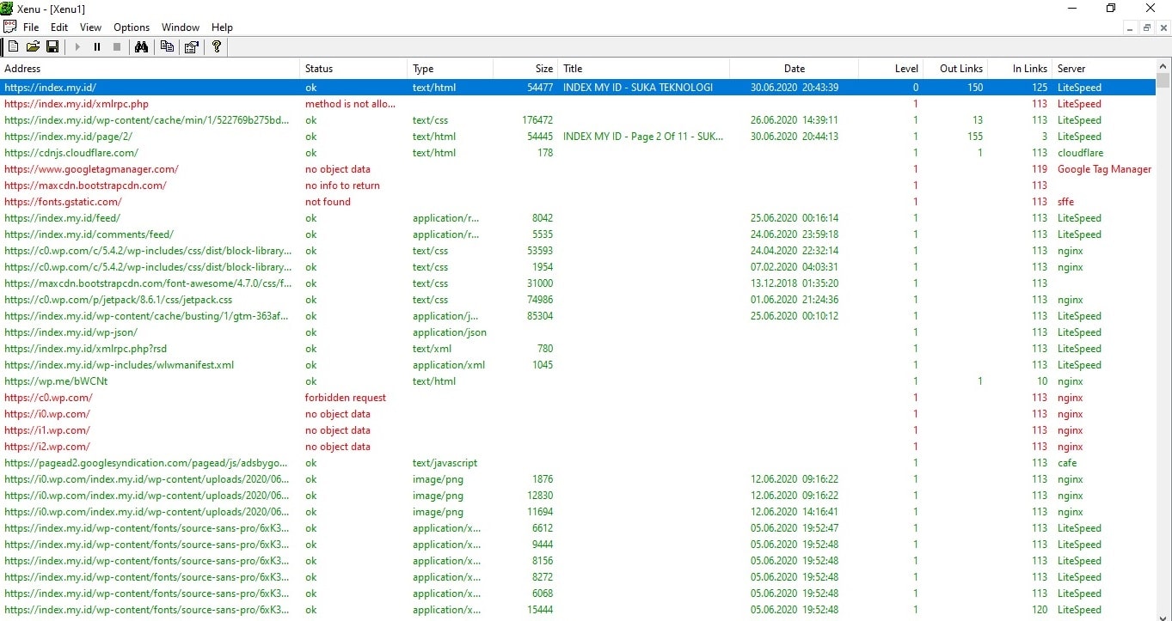Pause the link check
This screenshot has width=1172, height=621.
click(97, 46)
